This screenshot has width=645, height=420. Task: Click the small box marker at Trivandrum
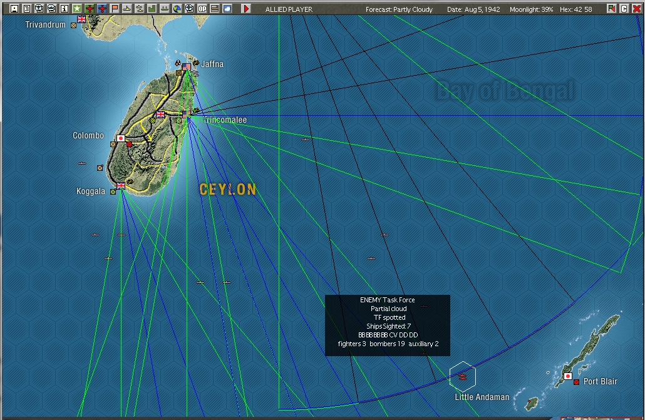pyautogui.click(x=74, y=26)
